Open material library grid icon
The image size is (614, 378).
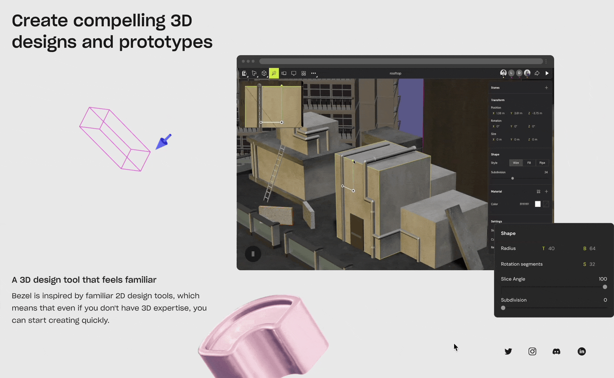(x=539, y=191)
